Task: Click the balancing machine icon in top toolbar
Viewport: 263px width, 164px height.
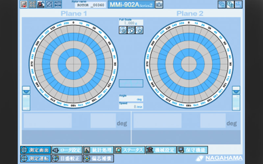Action: click(x=41, y=4)
